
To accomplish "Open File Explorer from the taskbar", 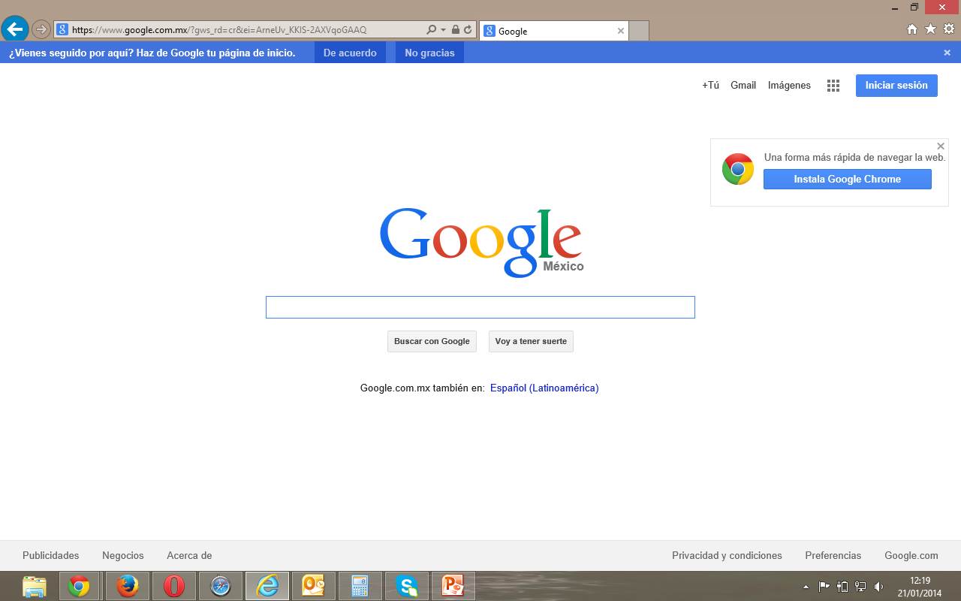I will [35, 586].
